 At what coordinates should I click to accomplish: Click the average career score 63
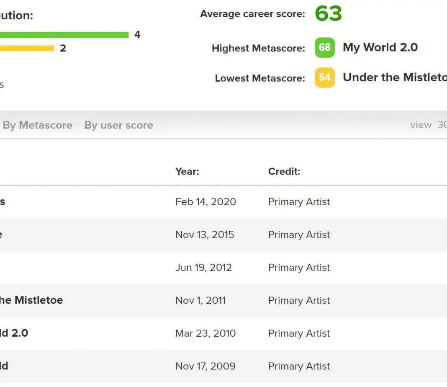pos(328,14)
